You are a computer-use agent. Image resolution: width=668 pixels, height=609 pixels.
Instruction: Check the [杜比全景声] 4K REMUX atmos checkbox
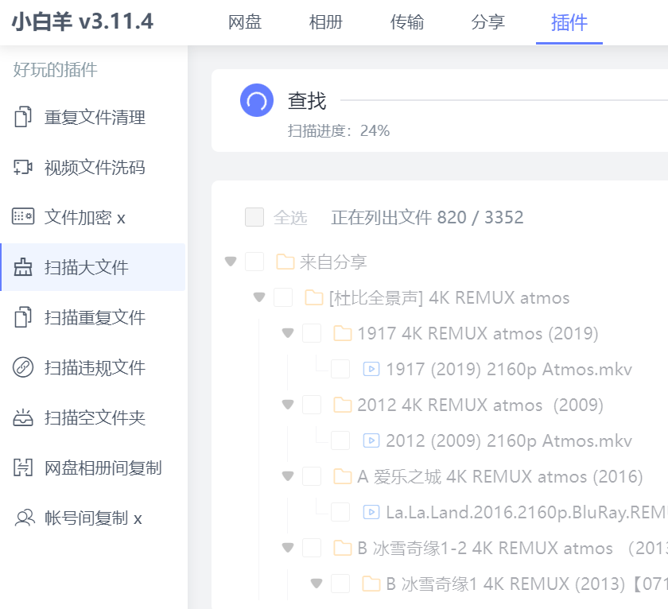(283, 297)
